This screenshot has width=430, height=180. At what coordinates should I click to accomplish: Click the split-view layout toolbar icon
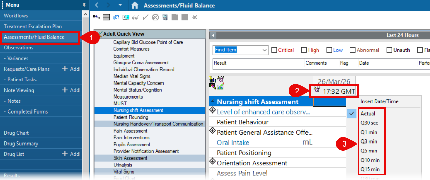pos(106,17)
